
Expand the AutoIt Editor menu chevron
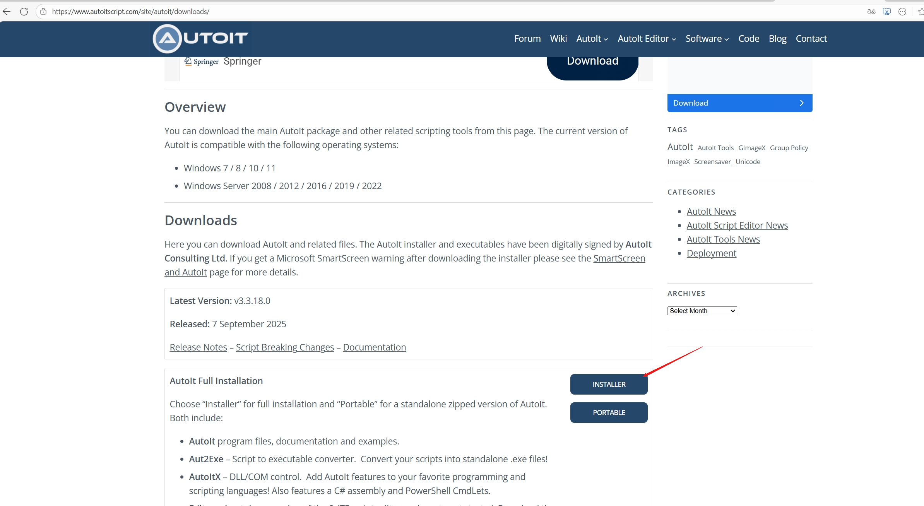pyautogui.click(x=674, y=39)
